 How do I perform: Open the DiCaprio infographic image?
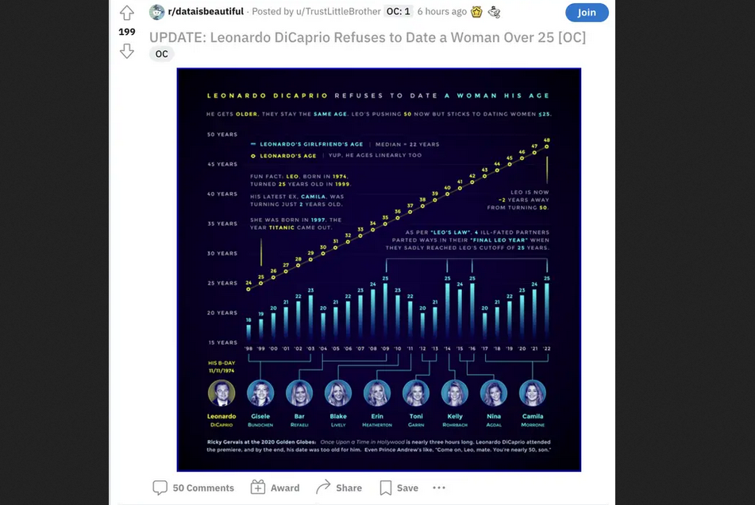coord(379,270)
